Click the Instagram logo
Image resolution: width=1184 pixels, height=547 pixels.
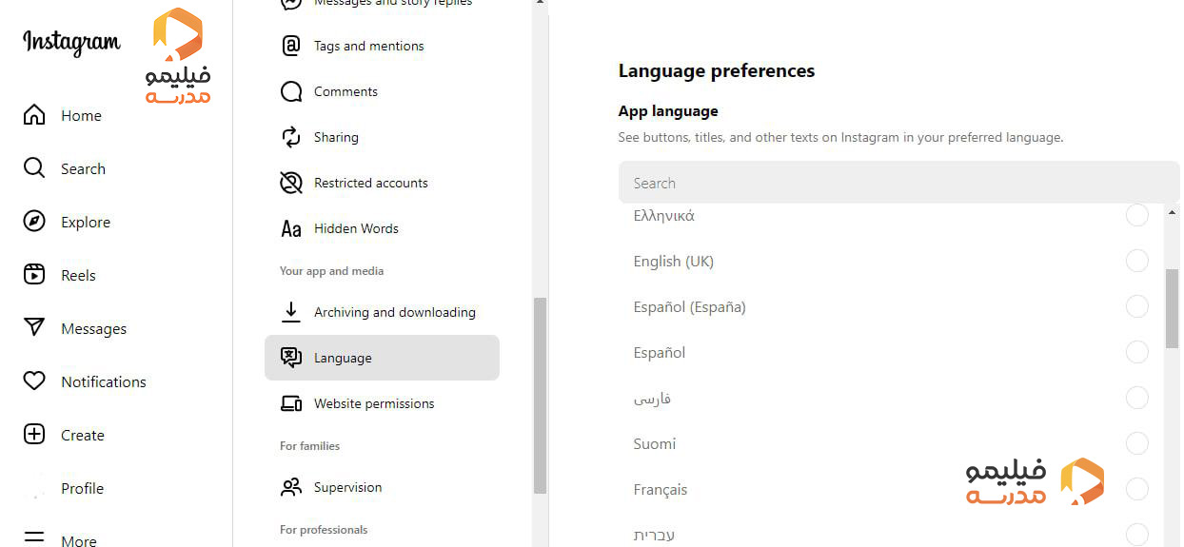coord(71,43)
